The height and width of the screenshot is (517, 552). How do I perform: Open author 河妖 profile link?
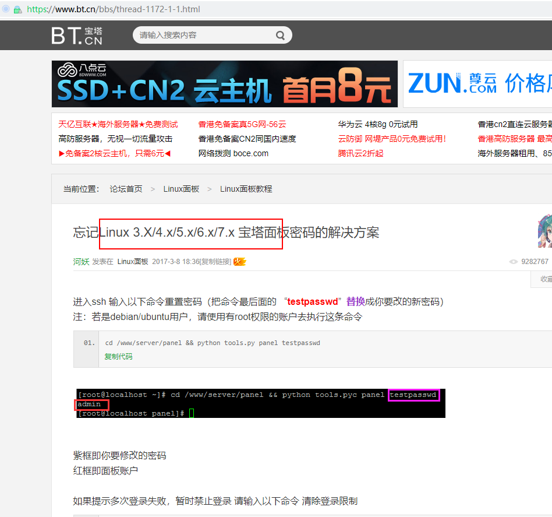(x=81, y=262)
